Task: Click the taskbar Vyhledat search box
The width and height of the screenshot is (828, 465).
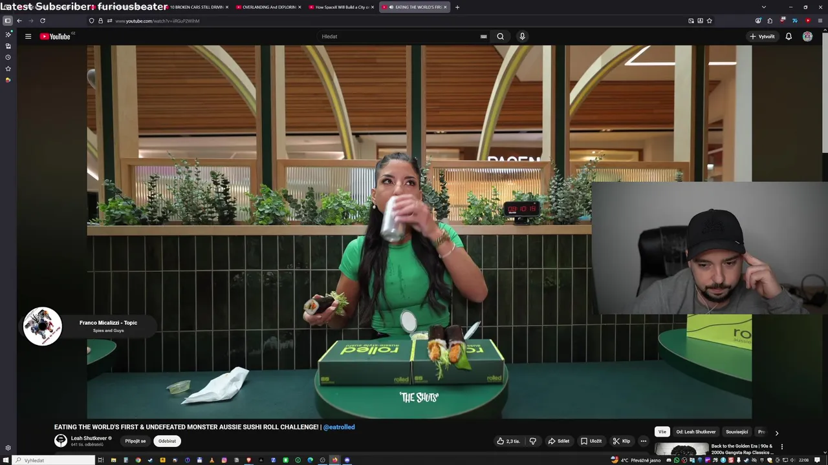Action: coord(54,460)
